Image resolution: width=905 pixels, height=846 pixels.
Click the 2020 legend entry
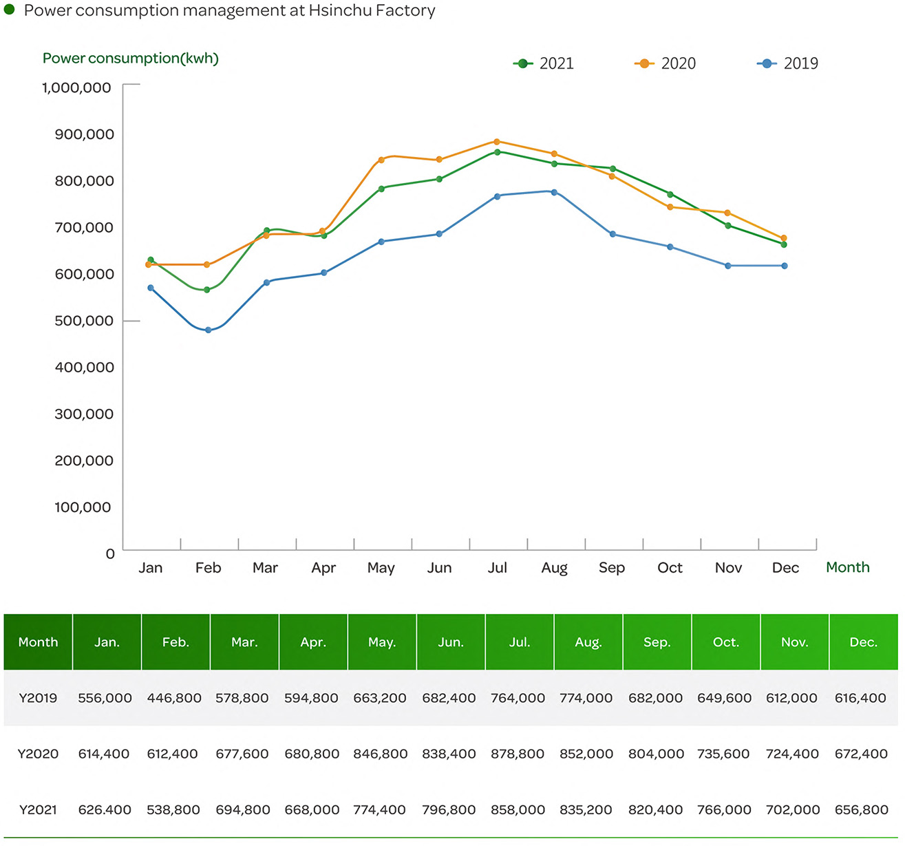[x=666, y=63]
